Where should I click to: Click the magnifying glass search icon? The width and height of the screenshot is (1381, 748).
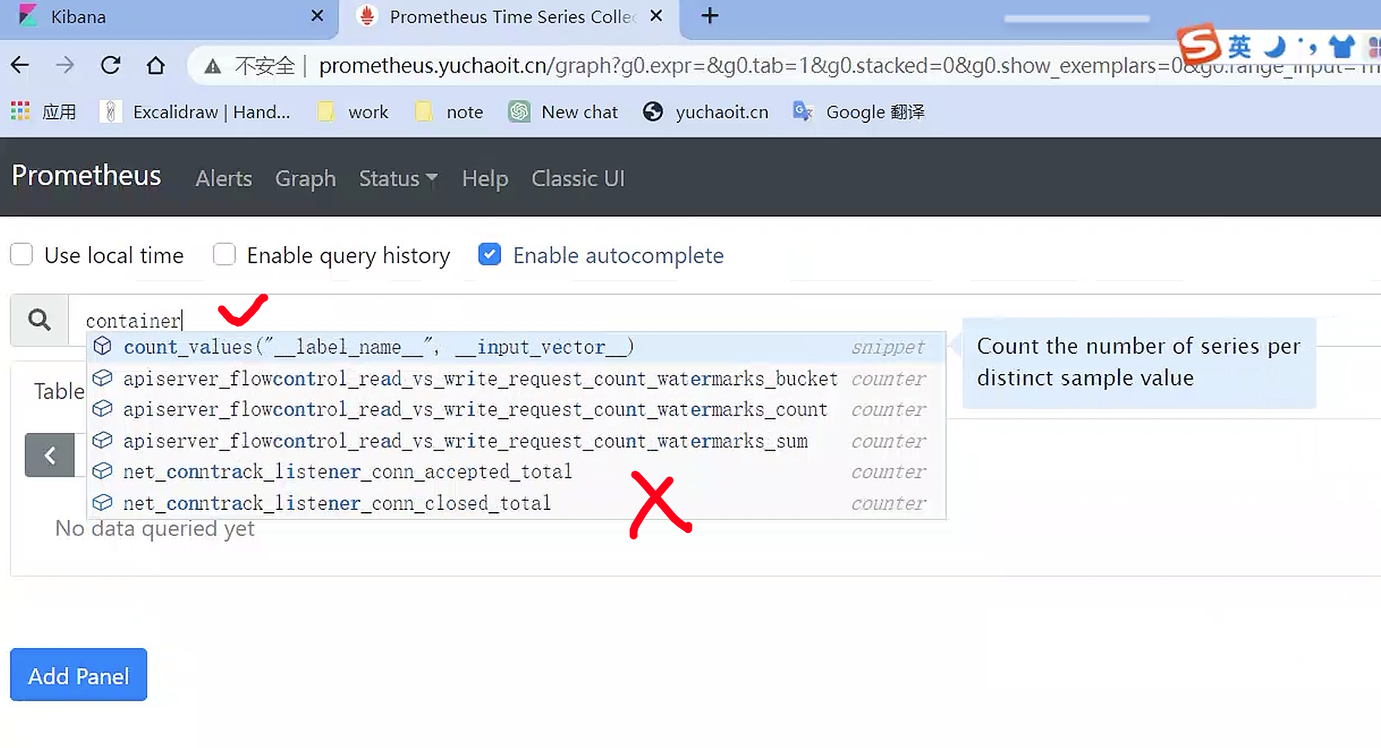(39, 319)
